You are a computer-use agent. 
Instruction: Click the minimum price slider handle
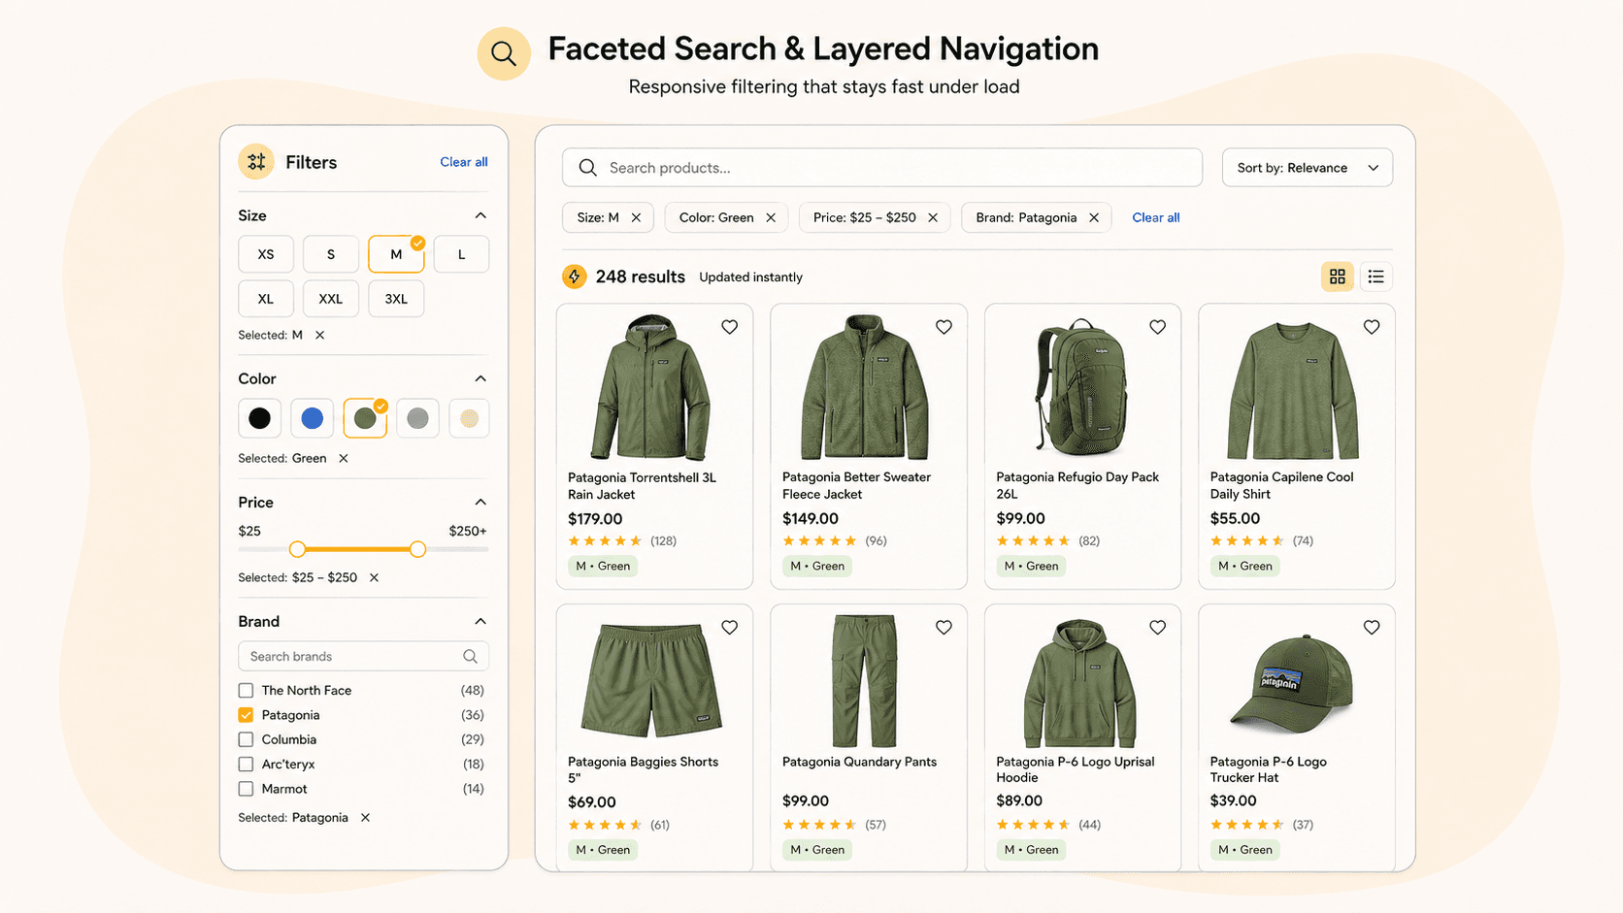(297, 549)
